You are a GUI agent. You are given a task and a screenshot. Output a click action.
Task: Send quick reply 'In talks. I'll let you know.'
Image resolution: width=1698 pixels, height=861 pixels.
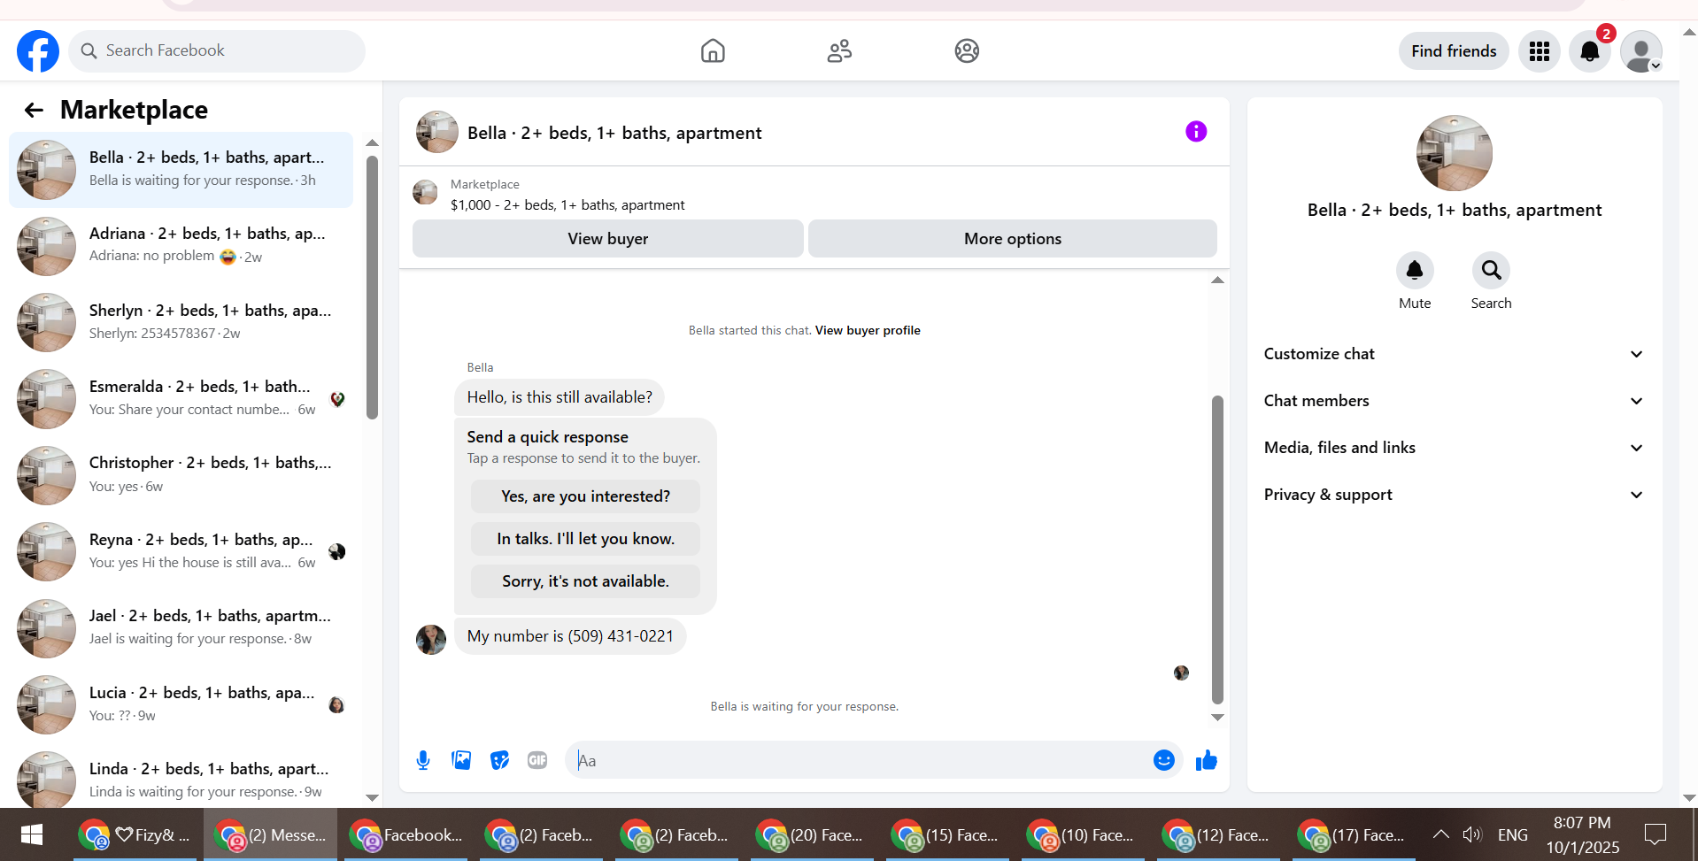(585, 539)
